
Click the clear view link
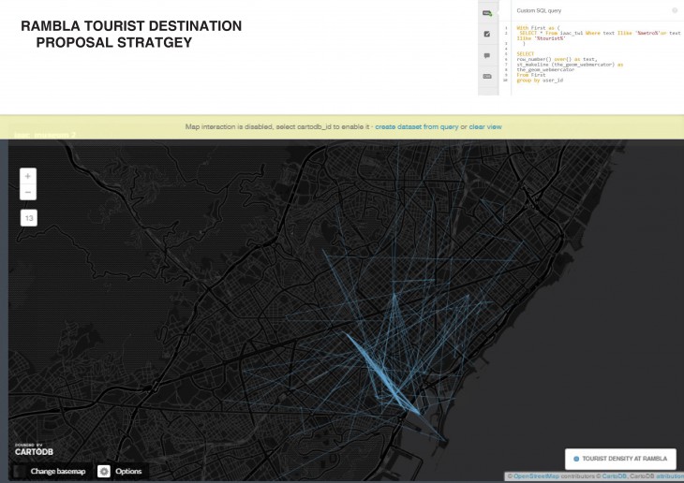click(x=485, y=126)
